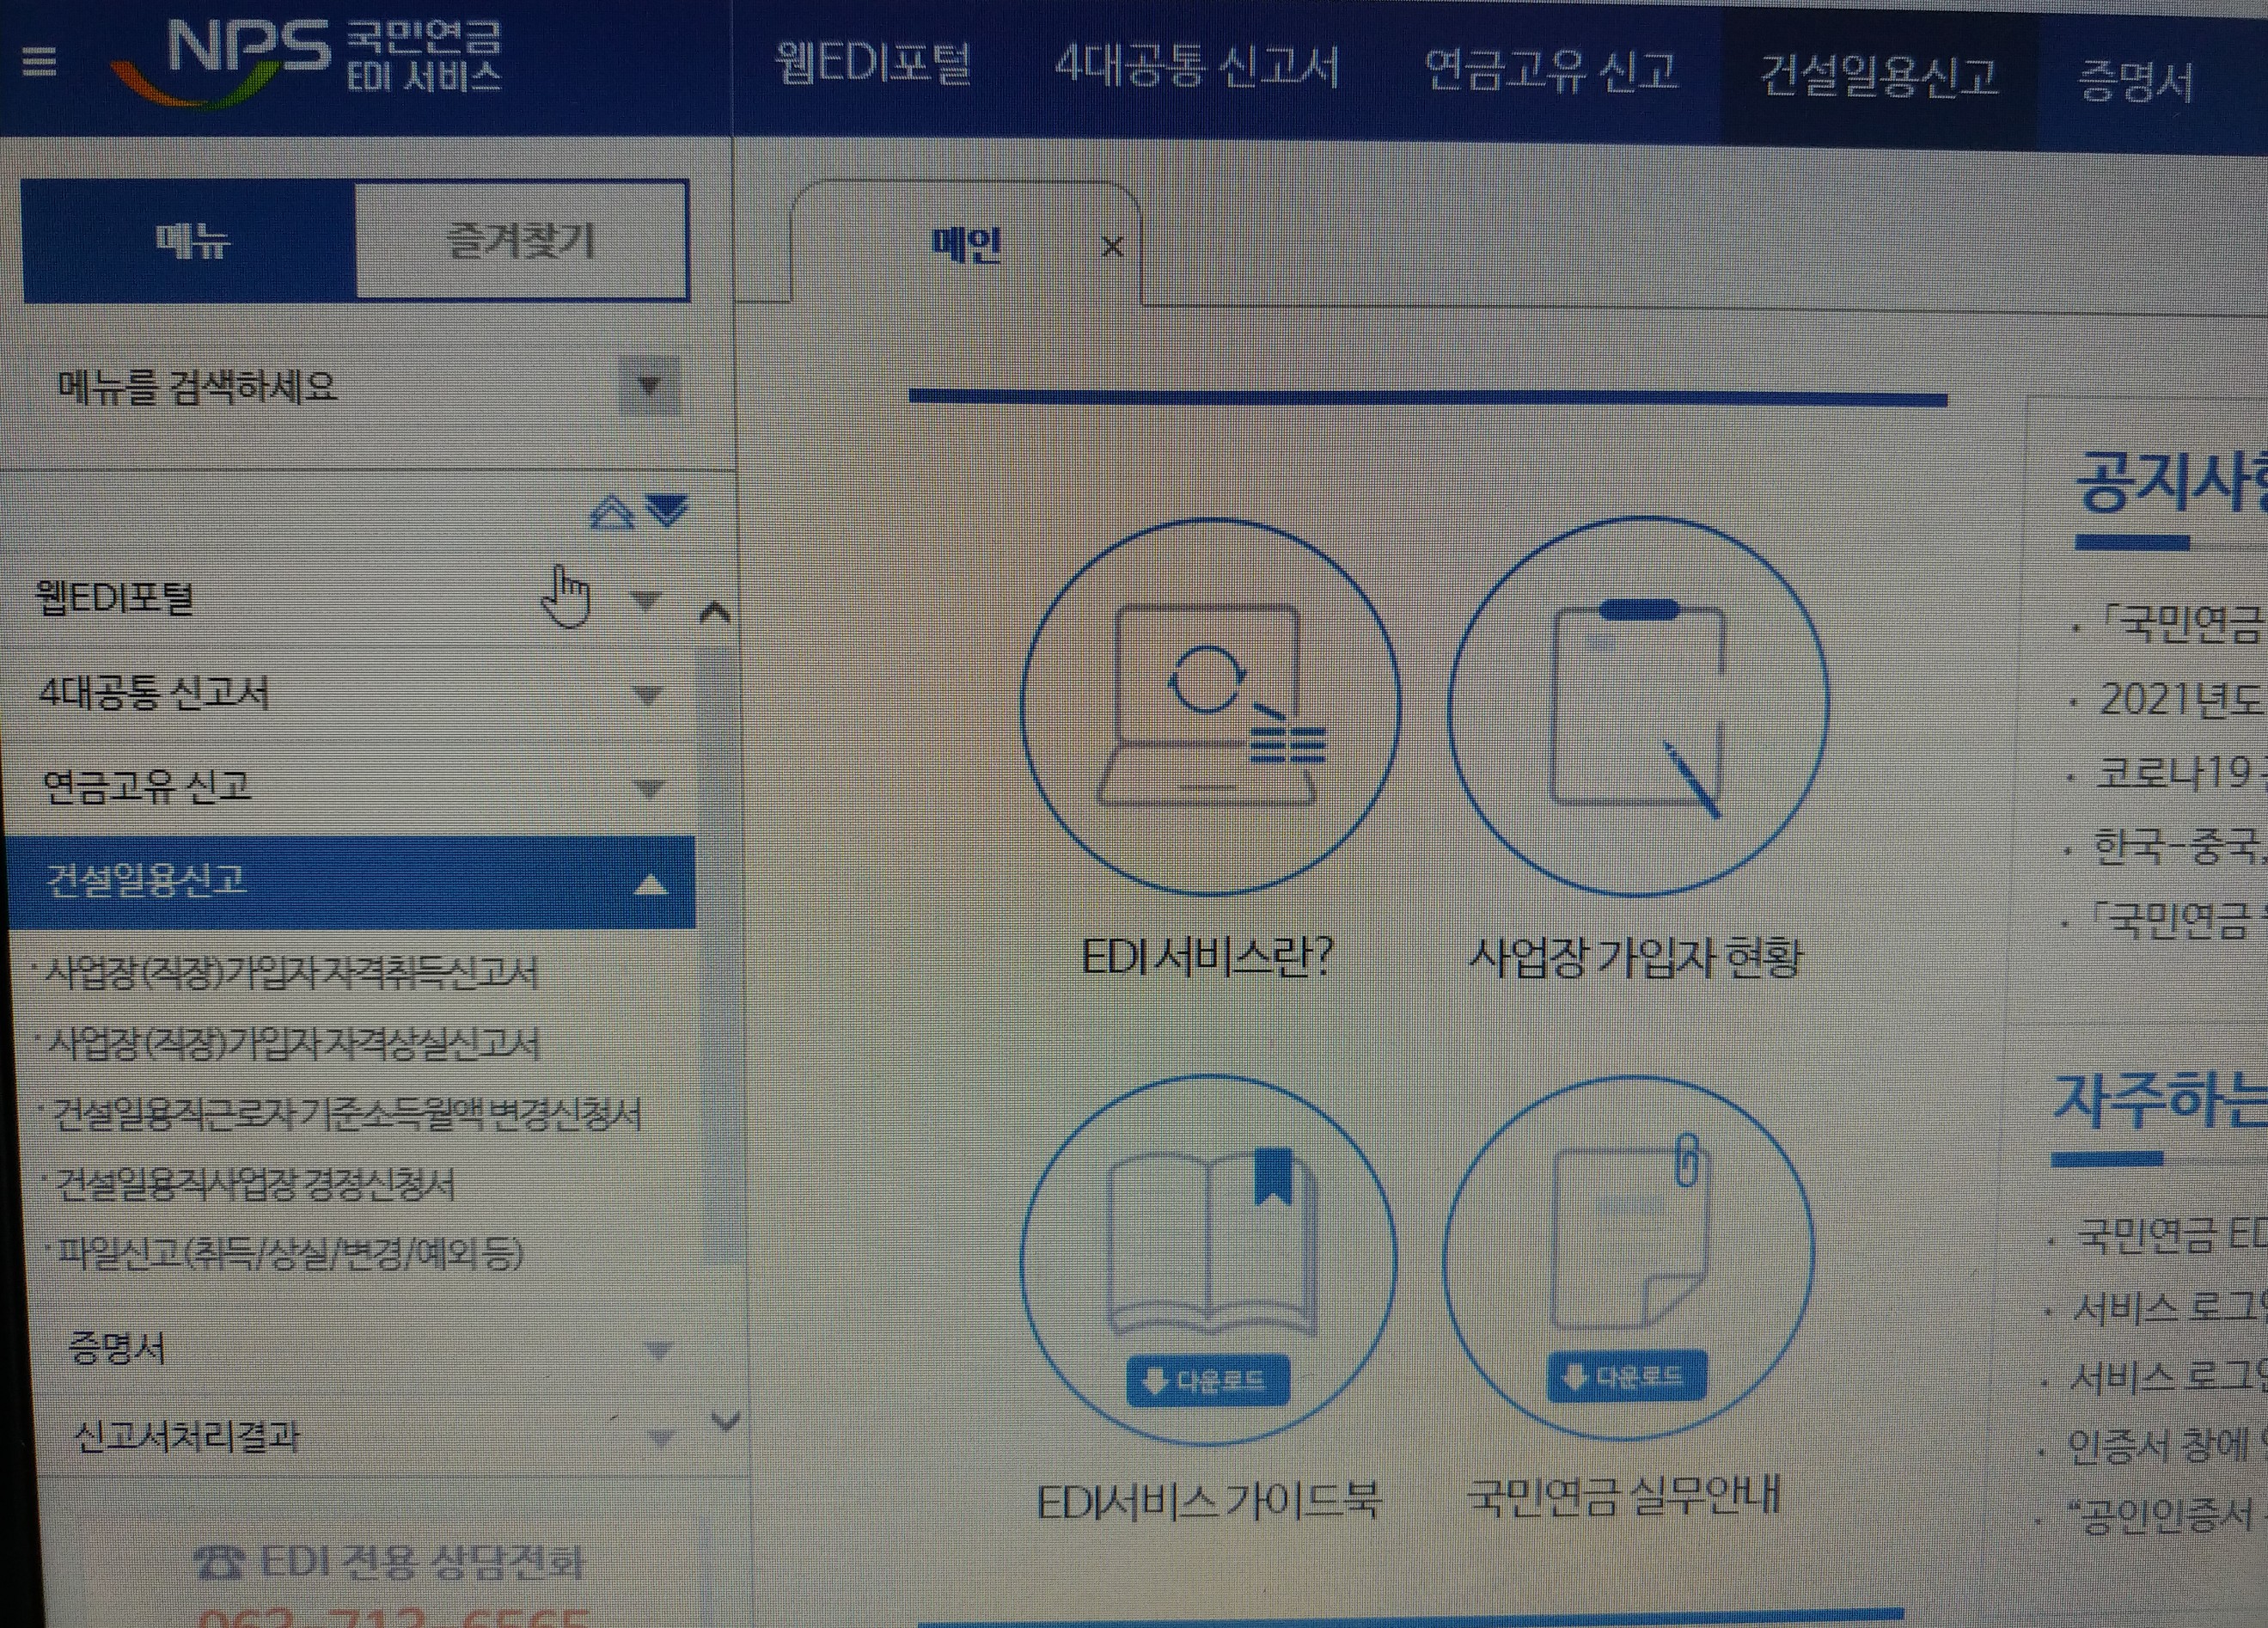Click 다운로드 button under the guidebook
The image size is (2268, 1628).
[x=1207, y=1381]
